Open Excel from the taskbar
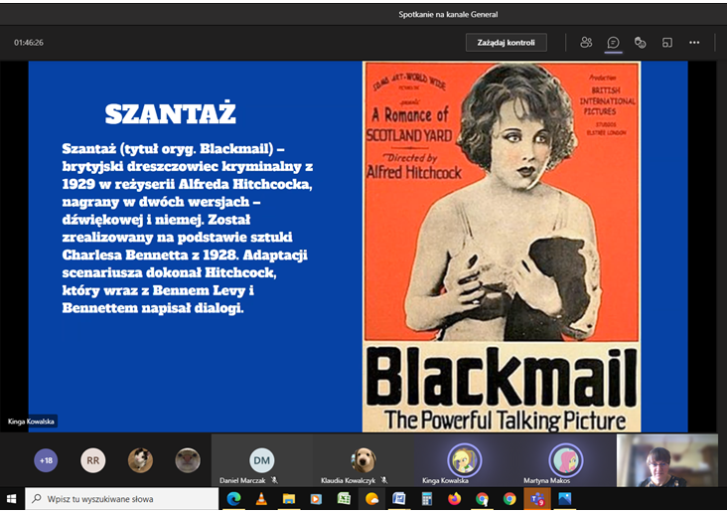 point(344,499)
